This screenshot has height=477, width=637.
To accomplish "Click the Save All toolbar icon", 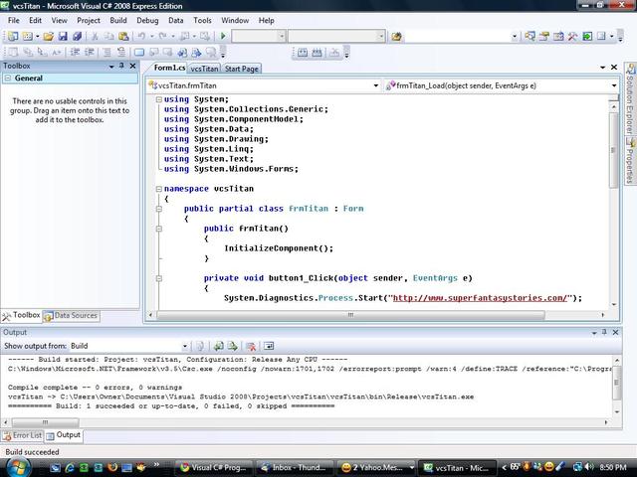I will [77, 36].
